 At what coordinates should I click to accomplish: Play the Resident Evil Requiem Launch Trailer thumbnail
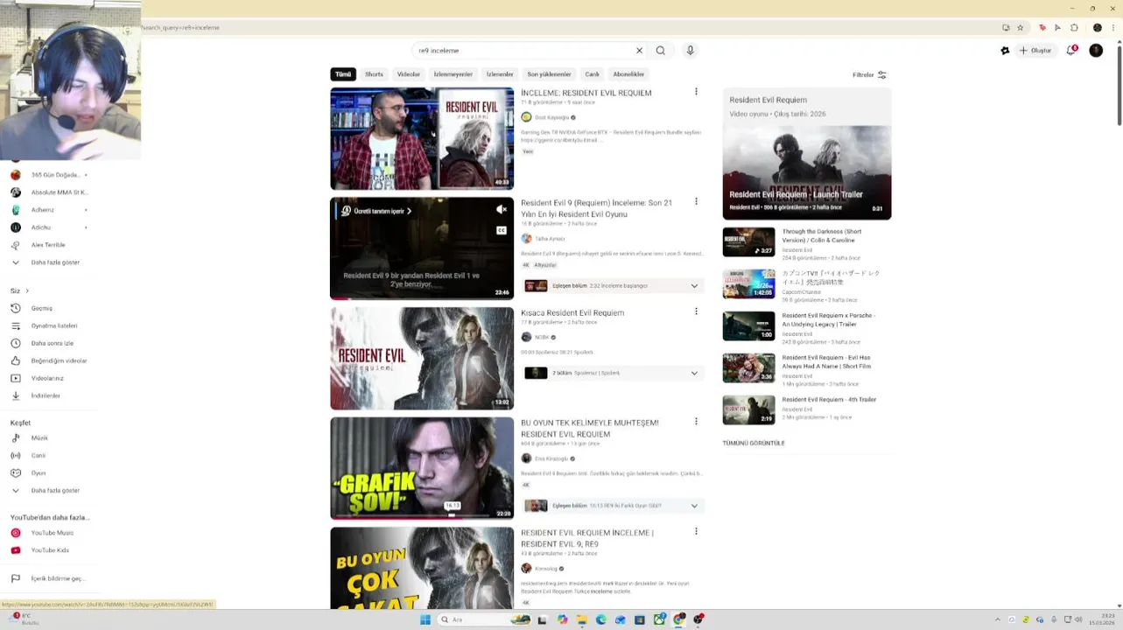[806, 172]
